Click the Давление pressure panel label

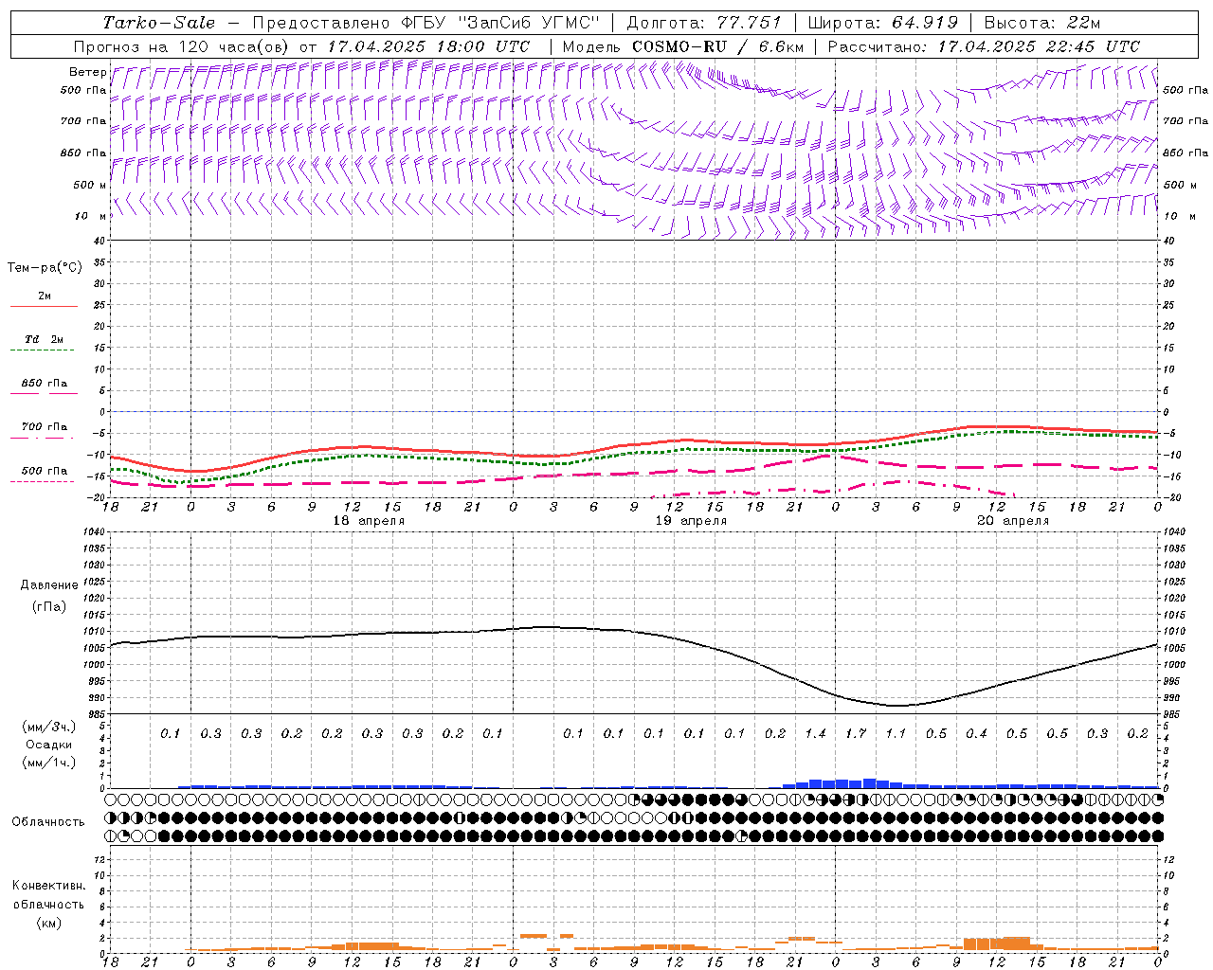click(49, 585)
